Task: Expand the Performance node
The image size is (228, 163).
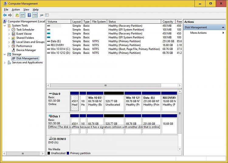Action: 9,46
